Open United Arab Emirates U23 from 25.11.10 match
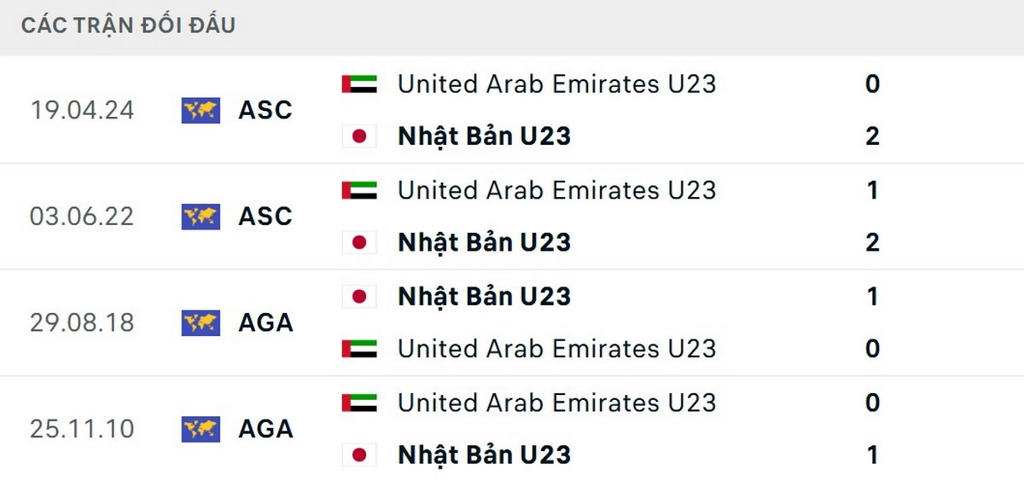Viewport: 1024px width, 481px height. tap(556, 403)
